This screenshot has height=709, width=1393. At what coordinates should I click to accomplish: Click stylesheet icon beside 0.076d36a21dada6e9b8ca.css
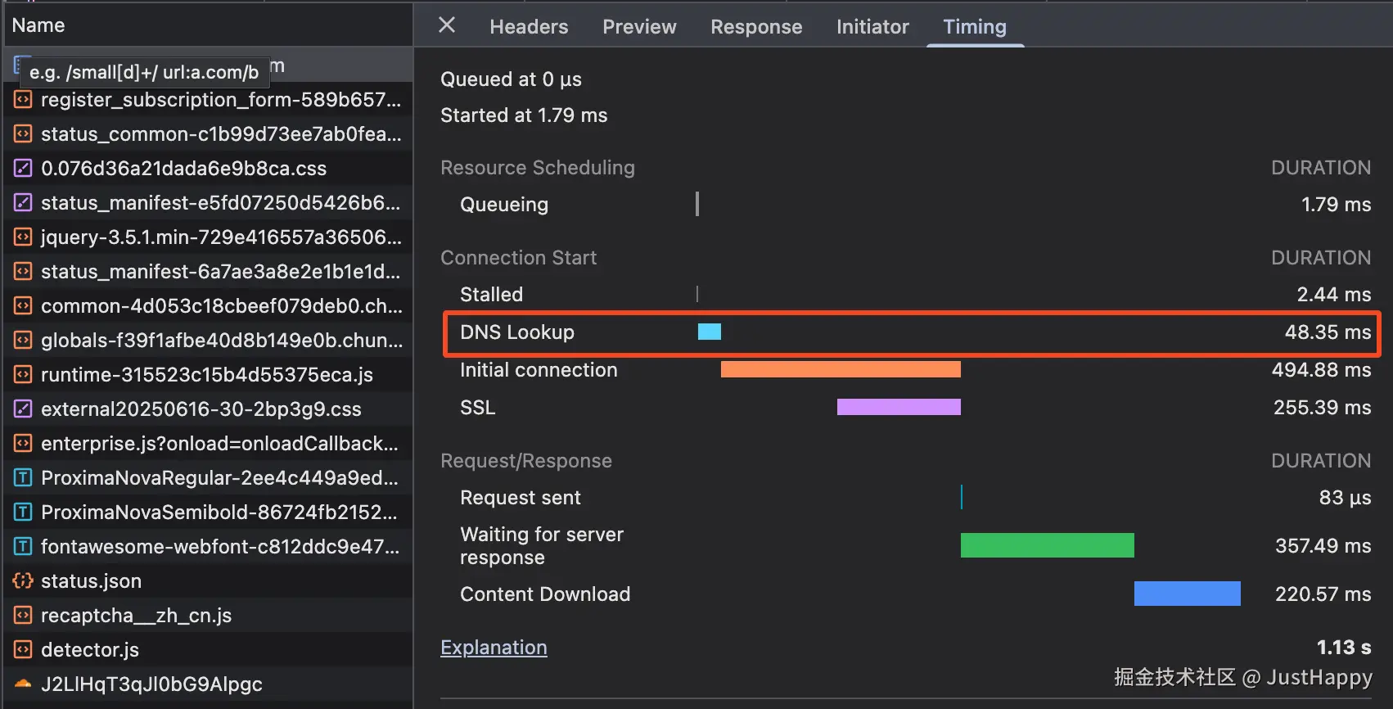[23, 169]
